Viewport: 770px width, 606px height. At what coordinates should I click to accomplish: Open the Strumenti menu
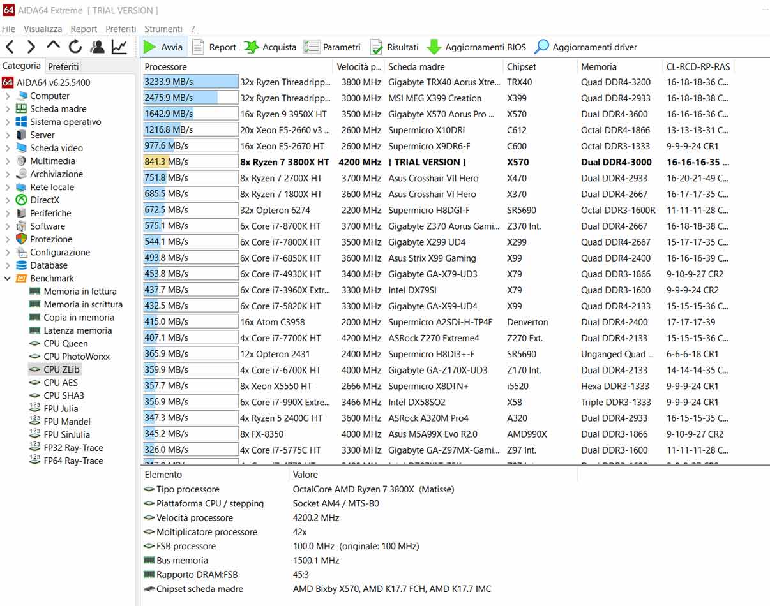(163, 29)
